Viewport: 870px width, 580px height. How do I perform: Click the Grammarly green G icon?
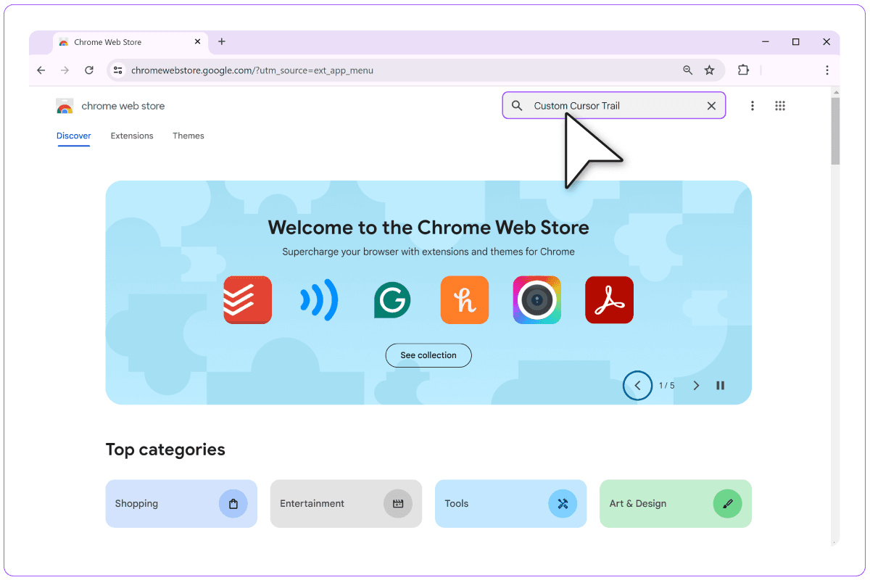[x=392, y=299]
